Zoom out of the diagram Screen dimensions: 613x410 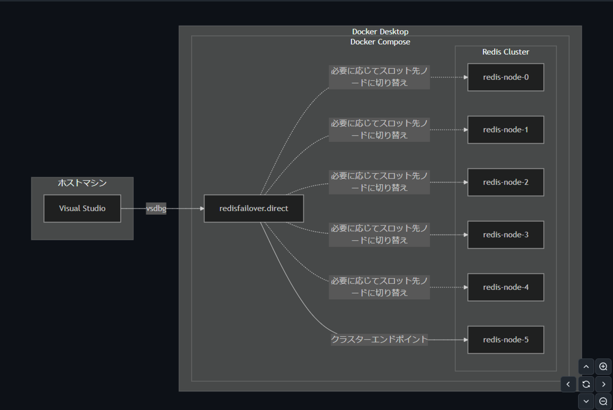coord(603,401)
